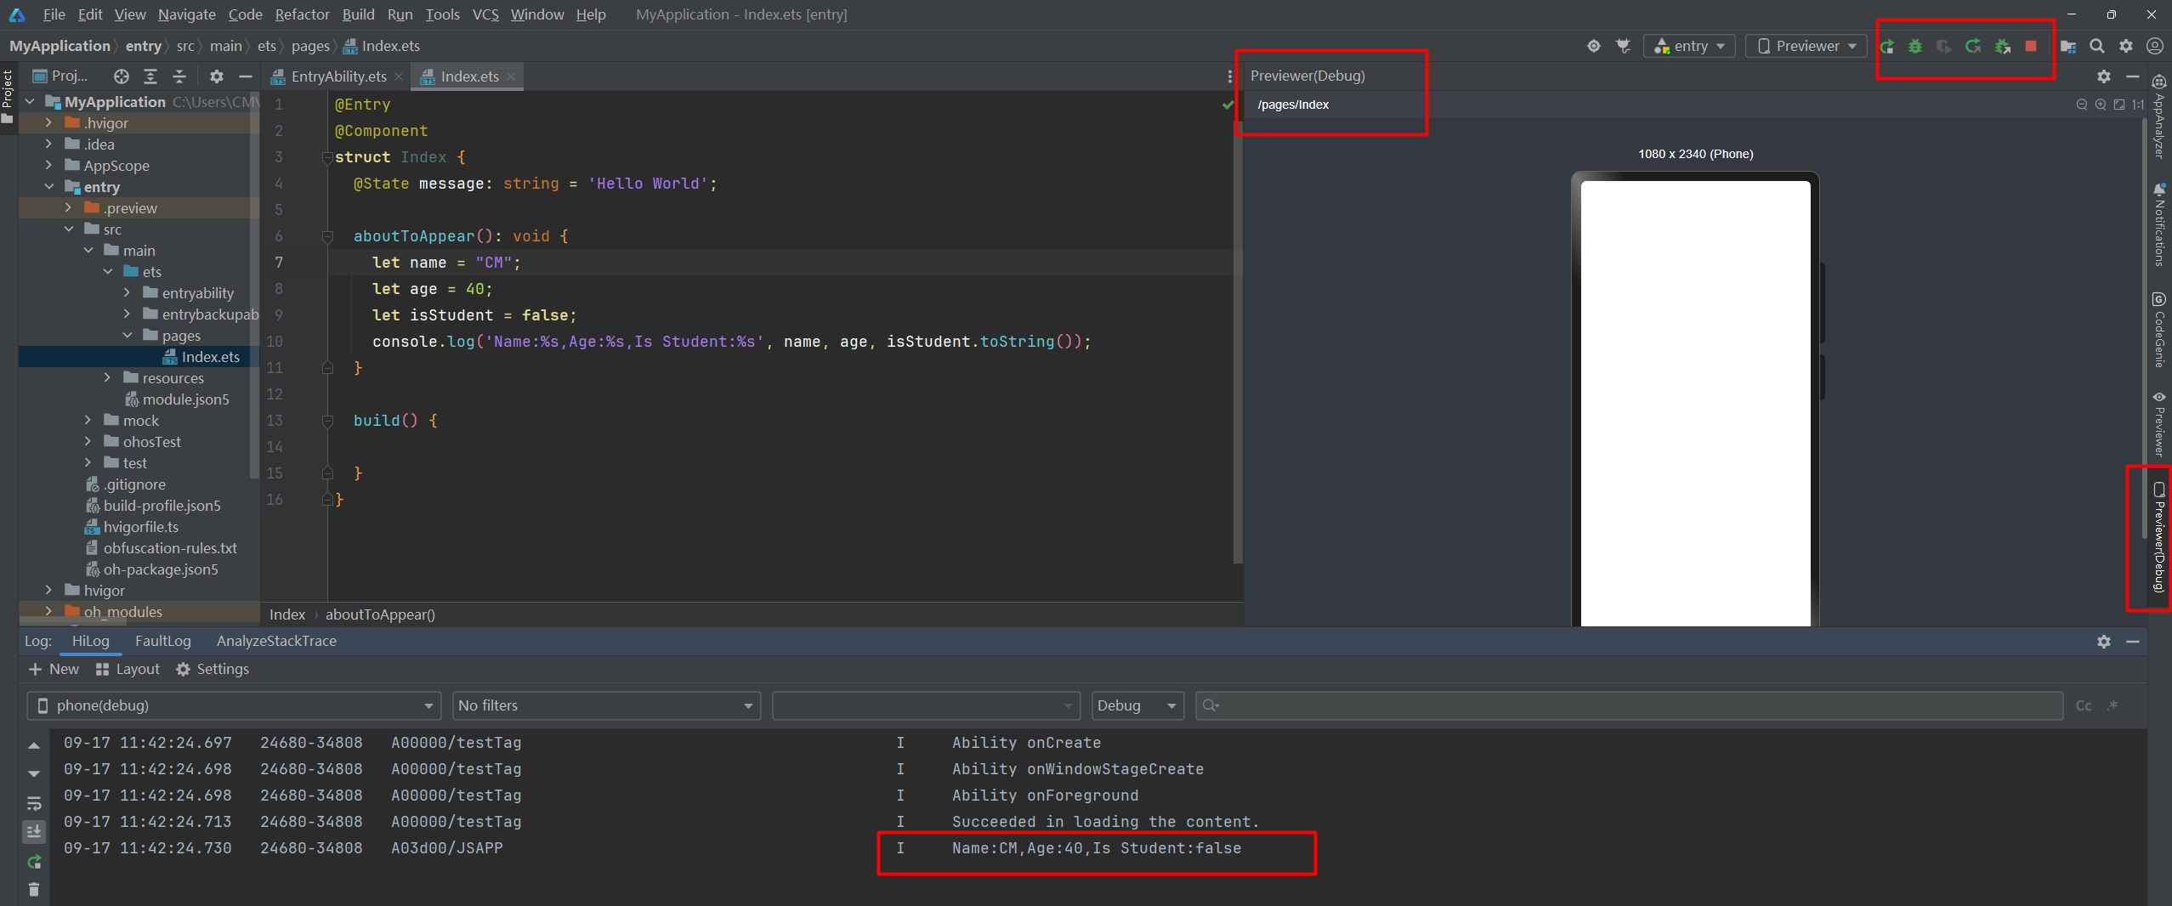This screenshot has height=906, width=2172.
Task: Click the Run entry green arrow icon
Action: (x=1886, y=47)
